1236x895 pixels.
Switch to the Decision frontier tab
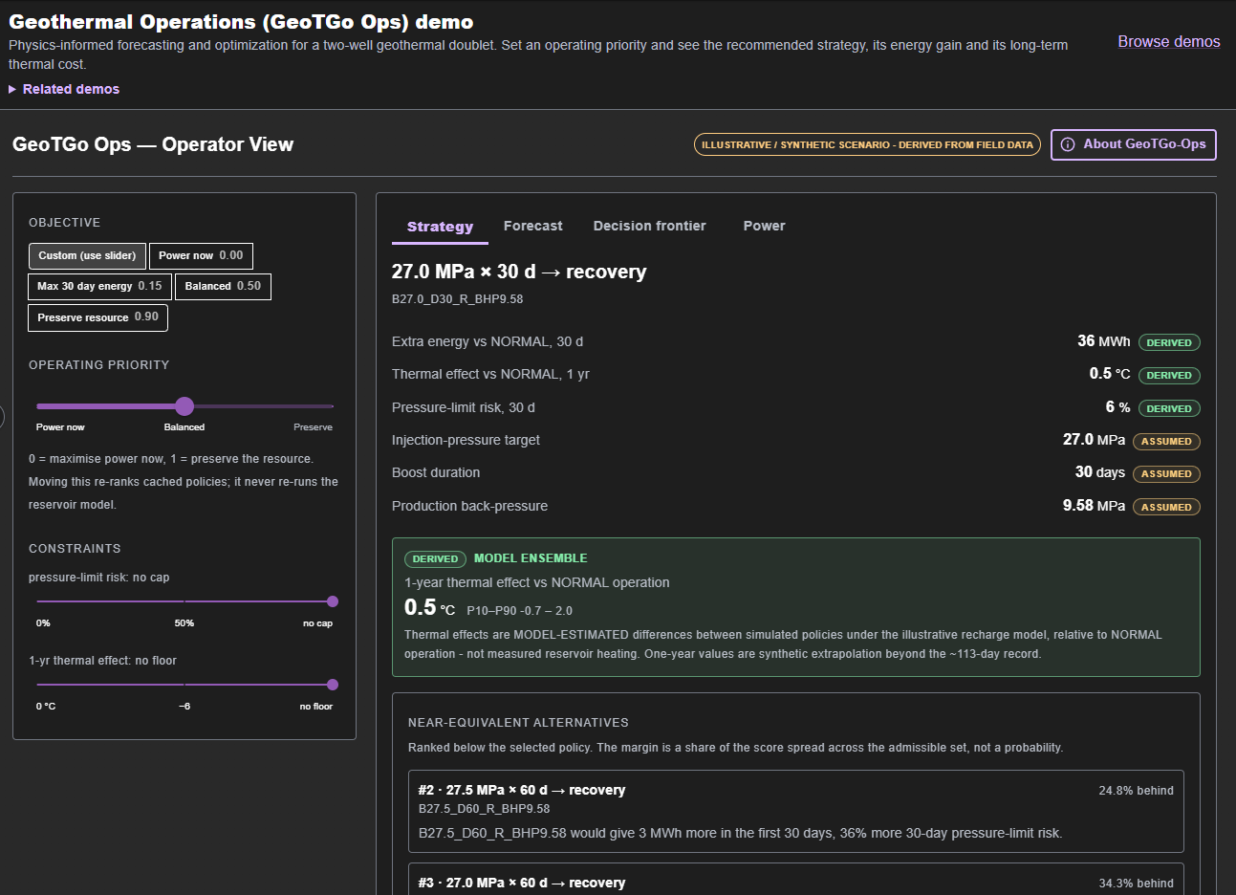(650, 226)
